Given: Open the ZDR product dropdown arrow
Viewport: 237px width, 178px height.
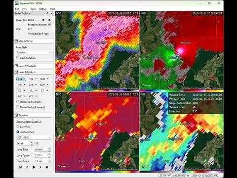Looking at the screenshot, I should 36,85.
